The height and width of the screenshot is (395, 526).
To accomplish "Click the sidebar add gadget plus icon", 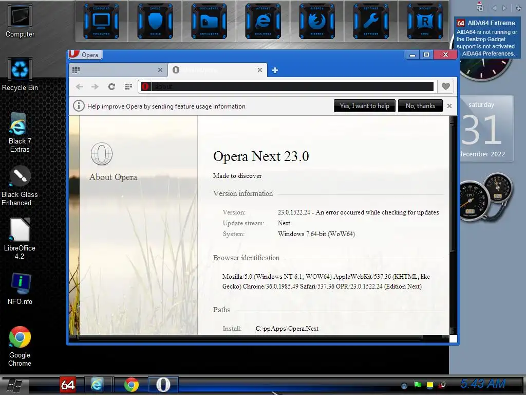I will [518, 8].
